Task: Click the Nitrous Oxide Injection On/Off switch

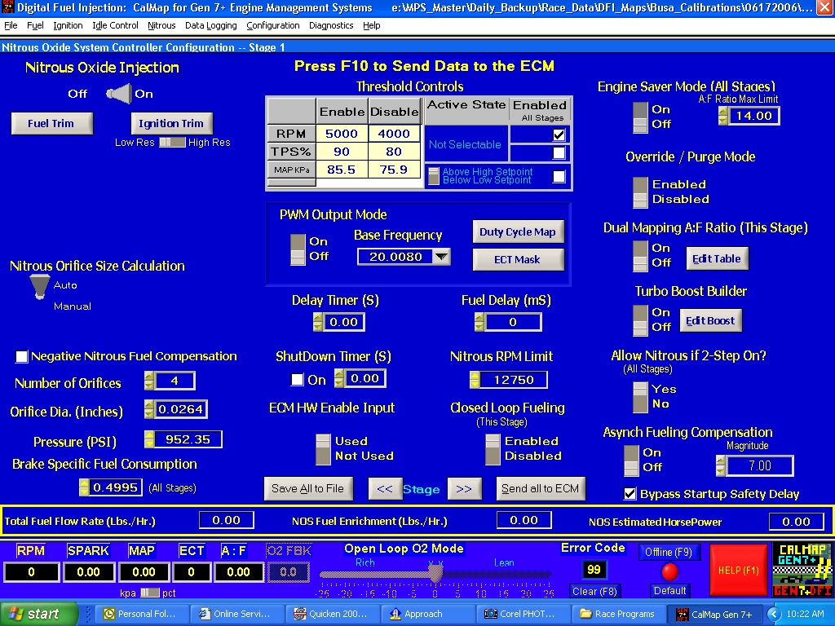Action: 118,94
